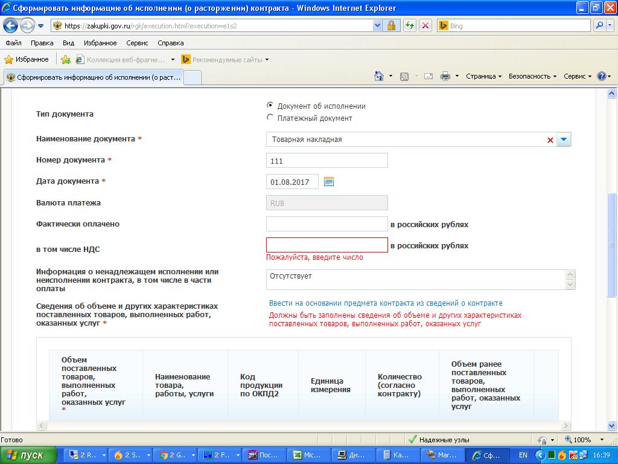Open the Безопасность dropdown menu
The image size is (618, 464).
point(532,76)
